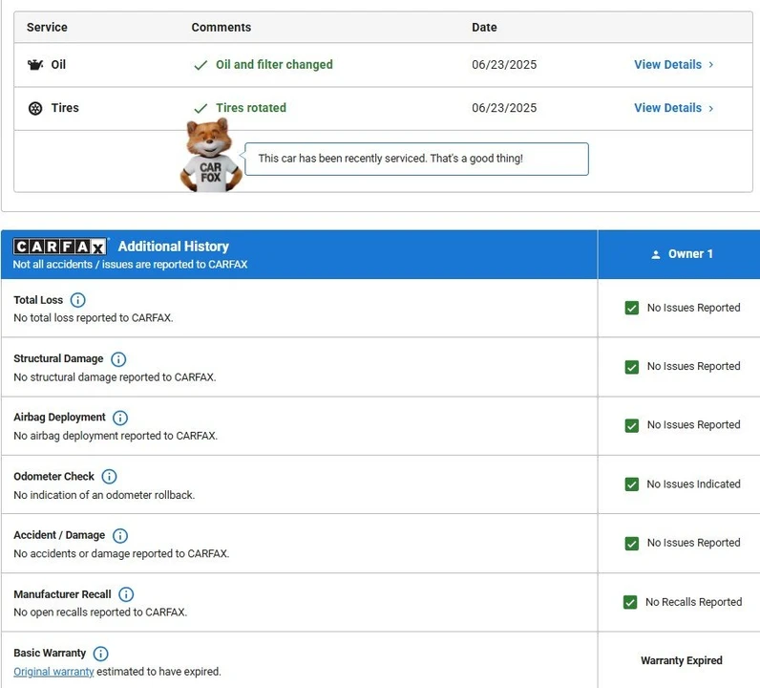Click the 'Airbag Deployment' row title
This screenshot has width=760, height=688.
[59, 418]
